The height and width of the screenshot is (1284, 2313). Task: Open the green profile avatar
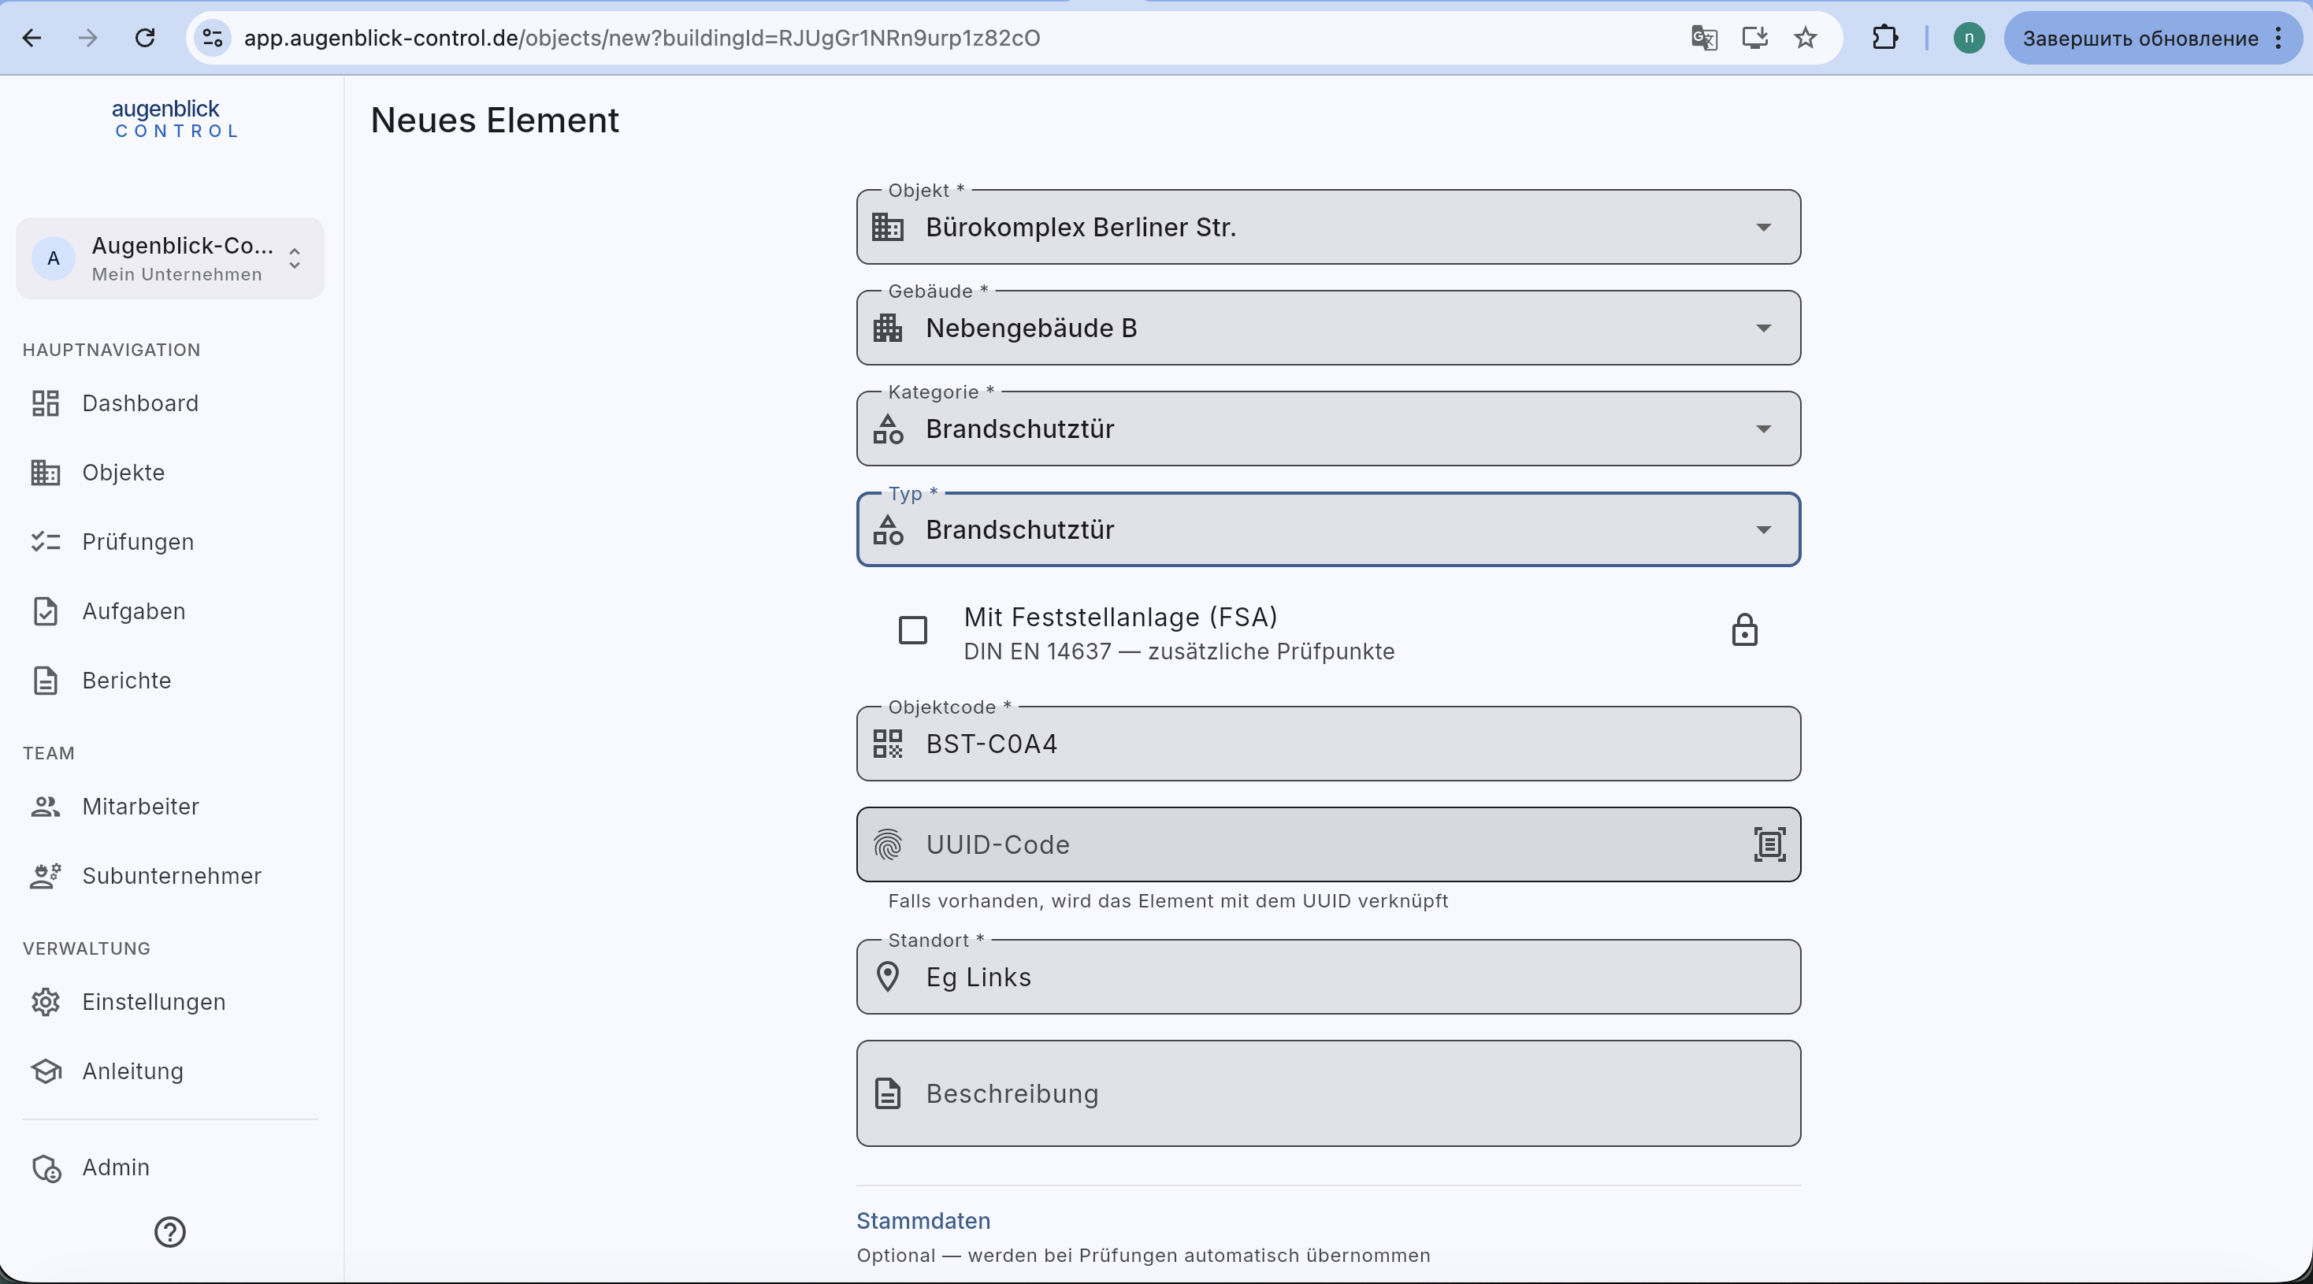(x=1968, y=38)
